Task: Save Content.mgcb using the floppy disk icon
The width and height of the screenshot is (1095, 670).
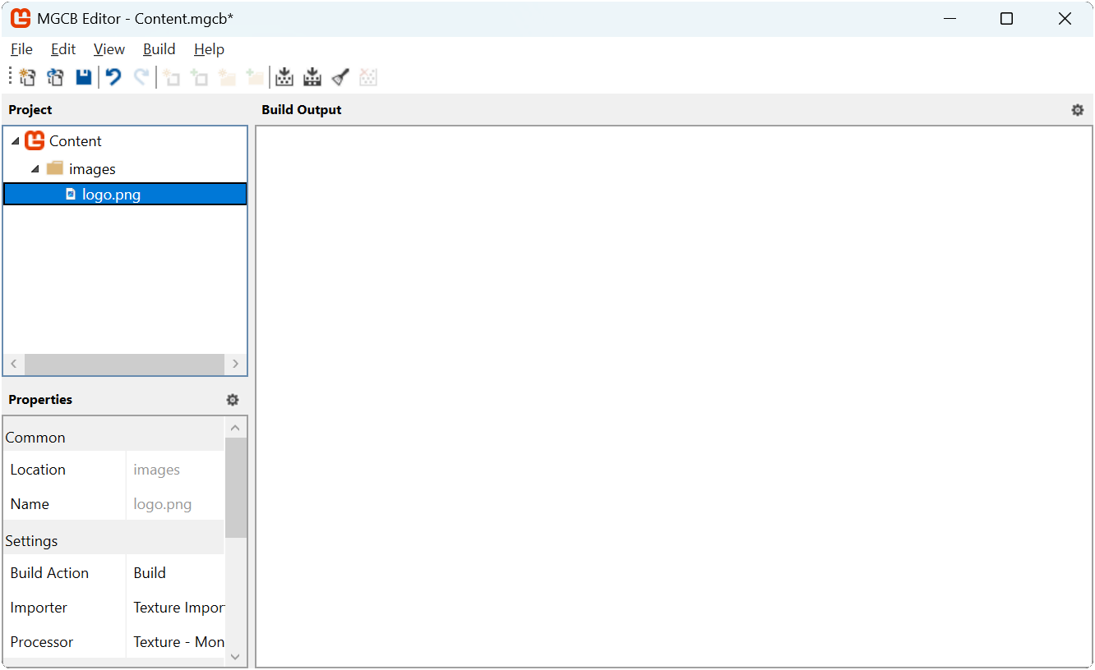Action: click(83, 76)
